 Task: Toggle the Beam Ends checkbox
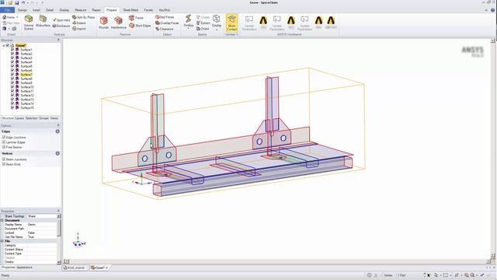point(4,164)
